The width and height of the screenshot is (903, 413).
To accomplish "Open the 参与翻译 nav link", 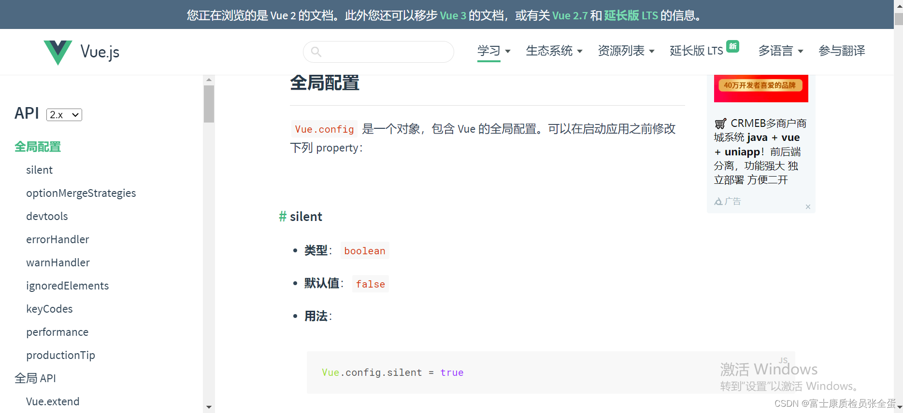I will pos(842,51).
